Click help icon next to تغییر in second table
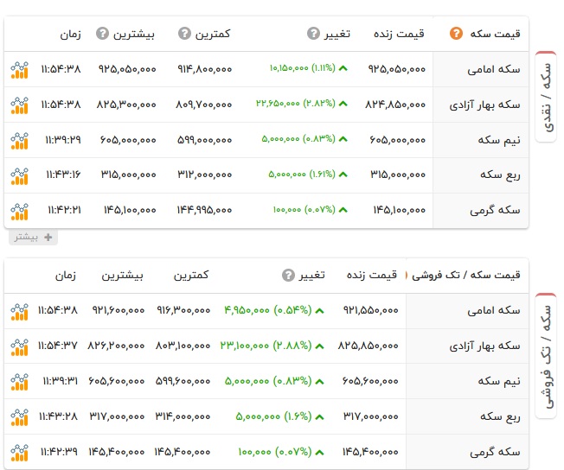564x470 pixels. click(x=288, y=276)
